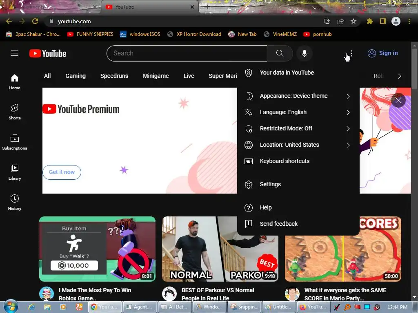Select the Speedruns category chip
The height and width of the screenshot is (313, 418).
click(x=114, y=76)
